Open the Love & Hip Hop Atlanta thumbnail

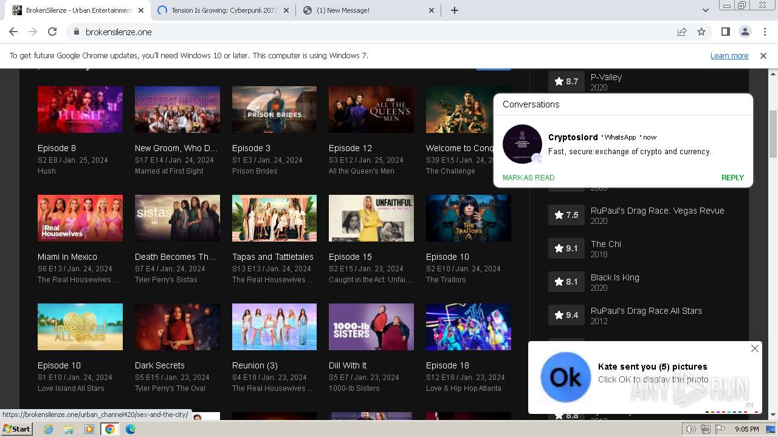pyautogui.click(x=469, y=327)
